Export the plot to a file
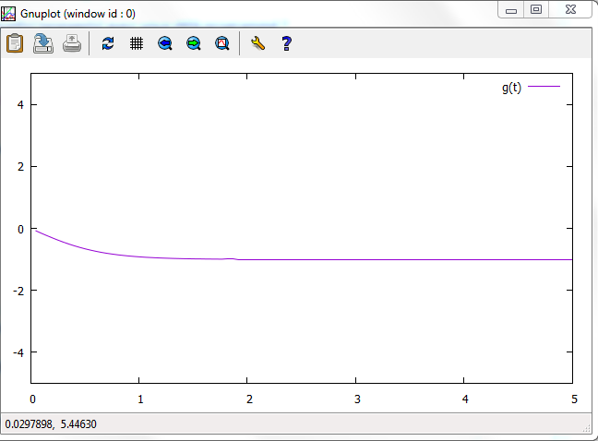The image size is (598, 441). tap(43, 43)
